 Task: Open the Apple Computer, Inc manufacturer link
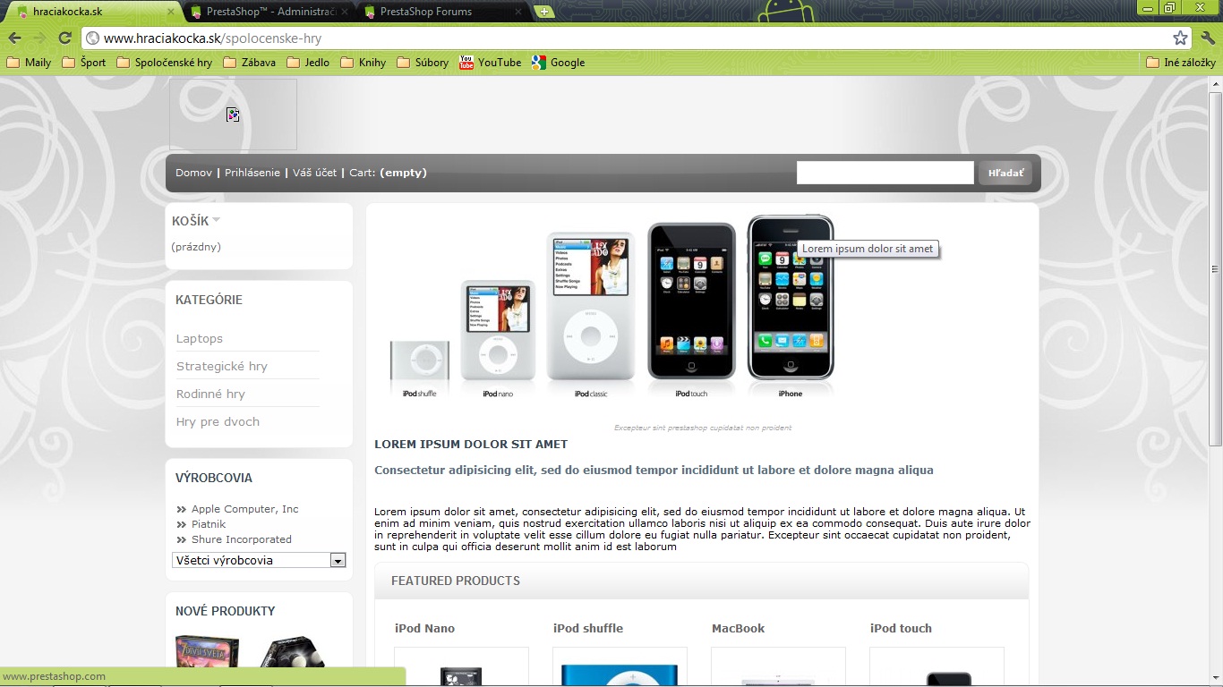click(x=245, y=509)
